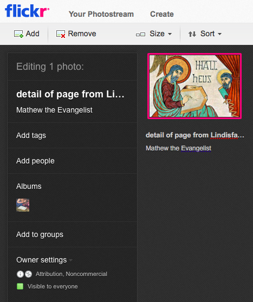Expand the Owner settings dropdown
The width and height of the screenshot is (253, 302).
pyautogui.click(x=44, y=260)
